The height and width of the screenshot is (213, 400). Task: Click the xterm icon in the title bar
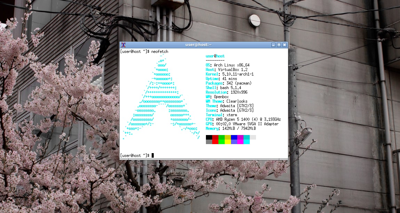[x=123, y=45]
